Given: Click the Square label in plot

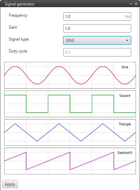Looking at the screenshot, I should pyautogui.click(x=125, y=96).
